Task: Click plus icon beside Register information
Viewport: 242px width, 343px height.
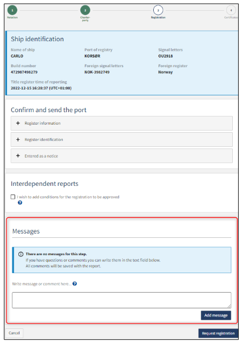Action: pyautogui.click(x=18, y=123)
